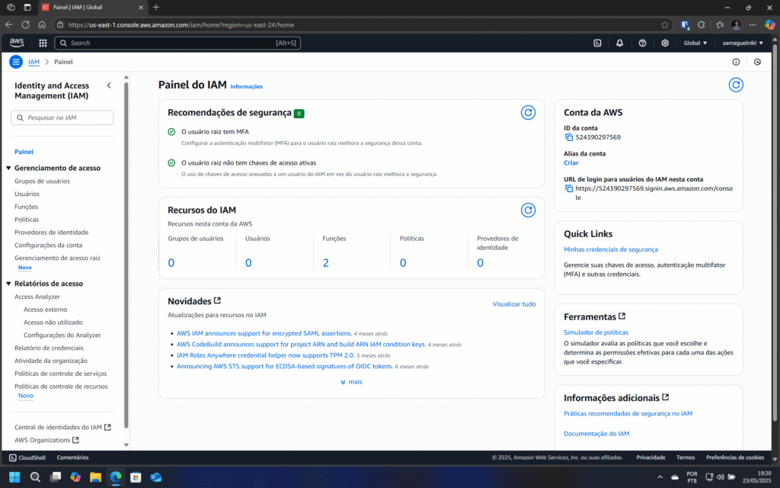Open Minhas credenciais de segurança link

[x=610, y=249]
